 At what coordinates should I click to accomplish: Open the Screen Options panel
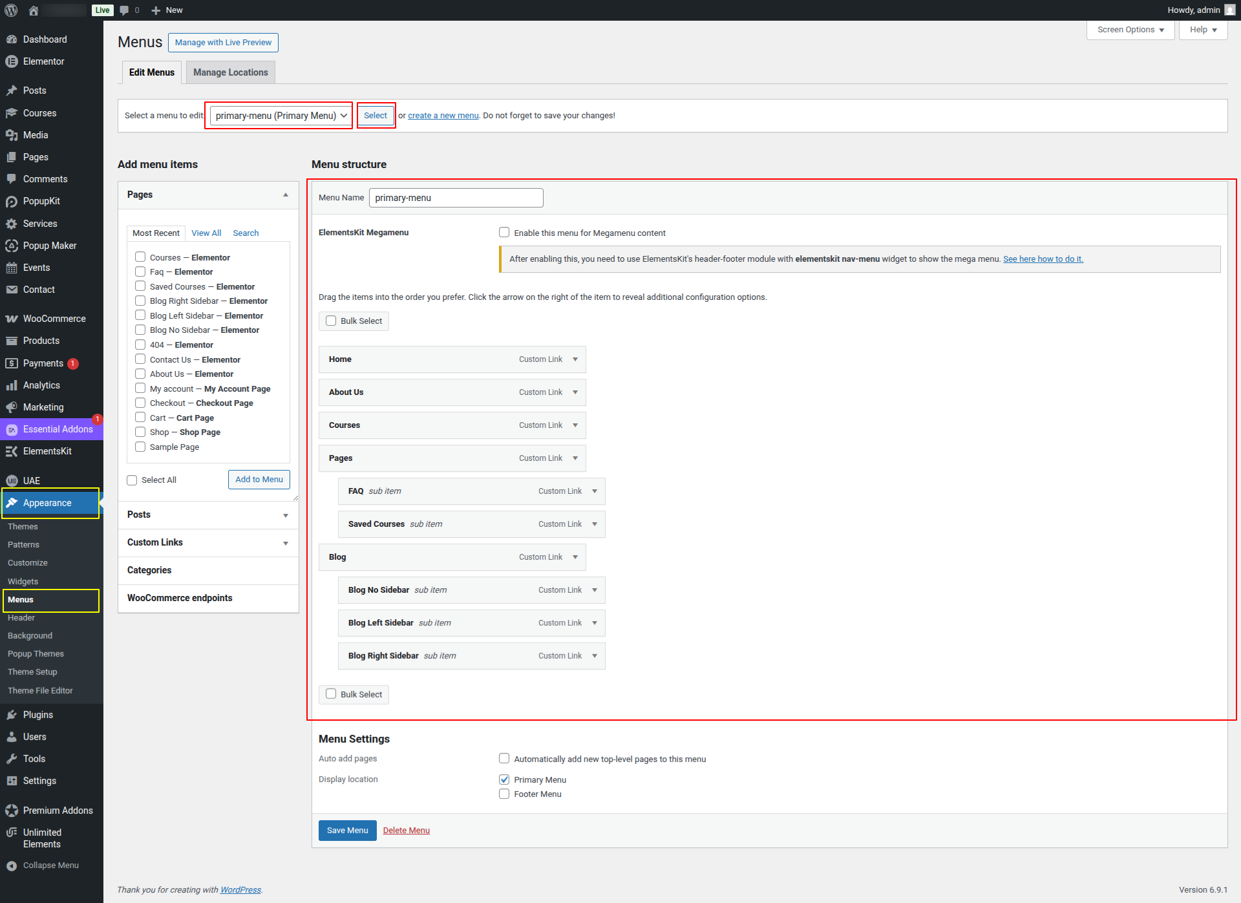[1130, 30]
